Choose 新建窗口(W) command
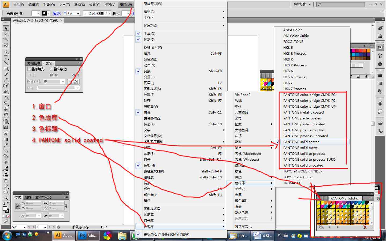 pyautogui.click(x=181, y=3)
